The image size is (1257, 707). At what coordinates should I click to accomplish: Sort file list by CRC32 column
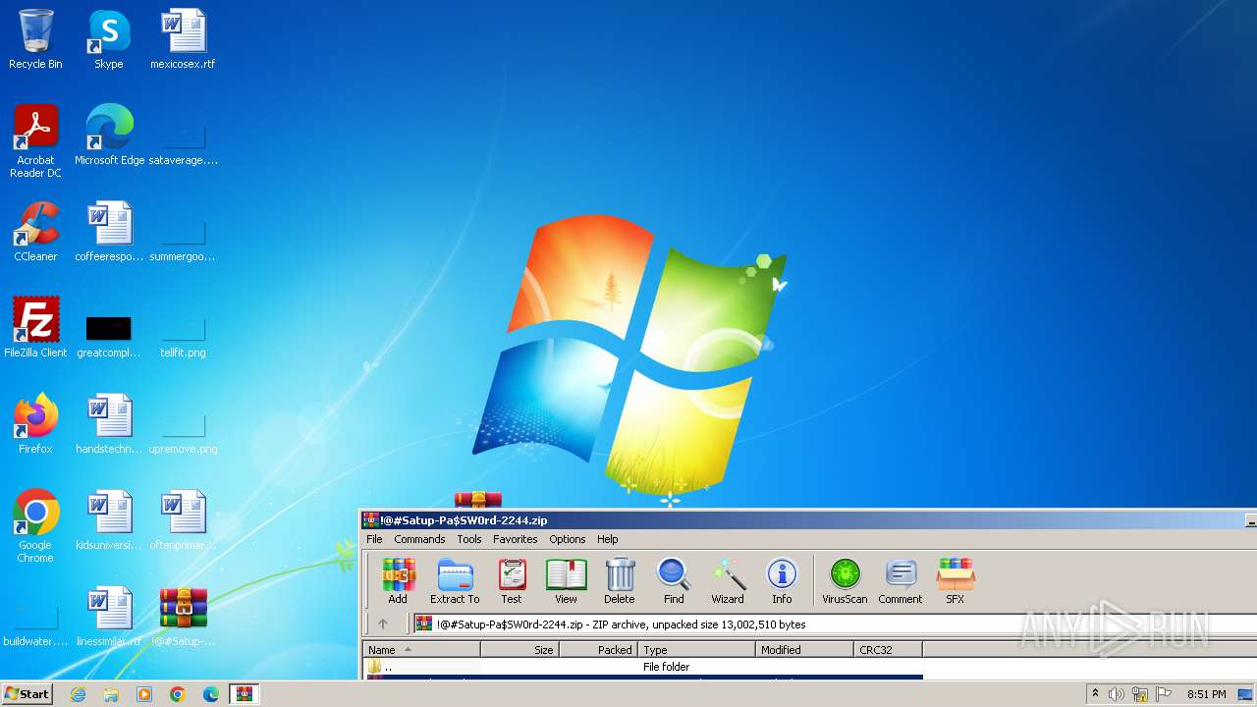888,649
